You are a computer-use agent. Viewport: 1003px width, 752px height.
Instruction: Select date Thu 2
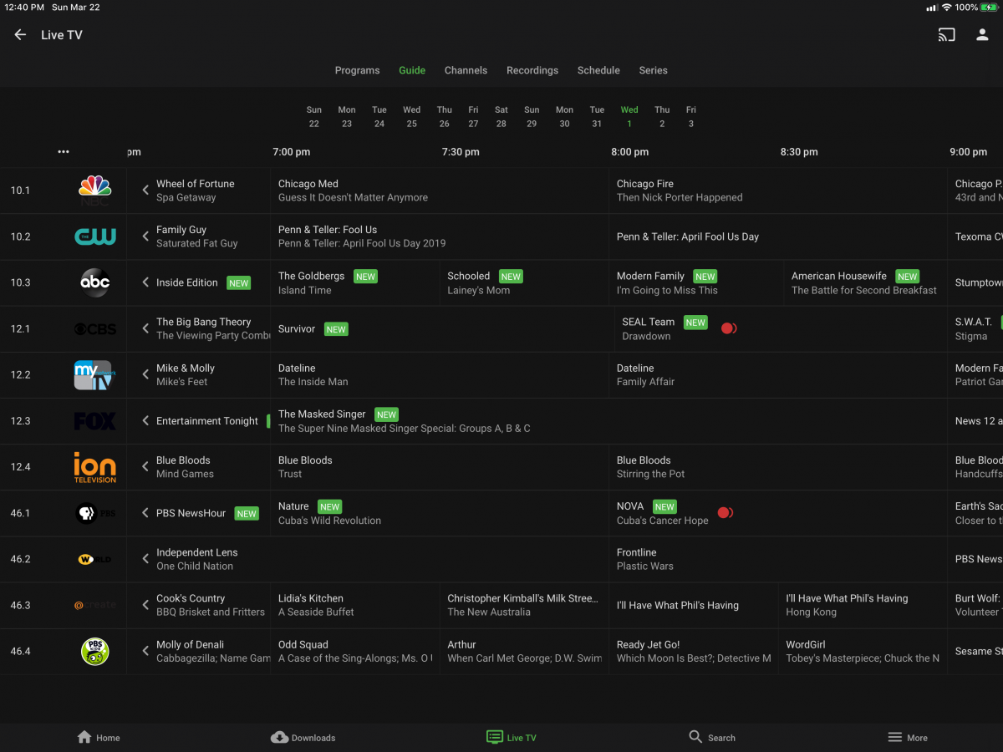pyautogui.click(x=662, y=116)
